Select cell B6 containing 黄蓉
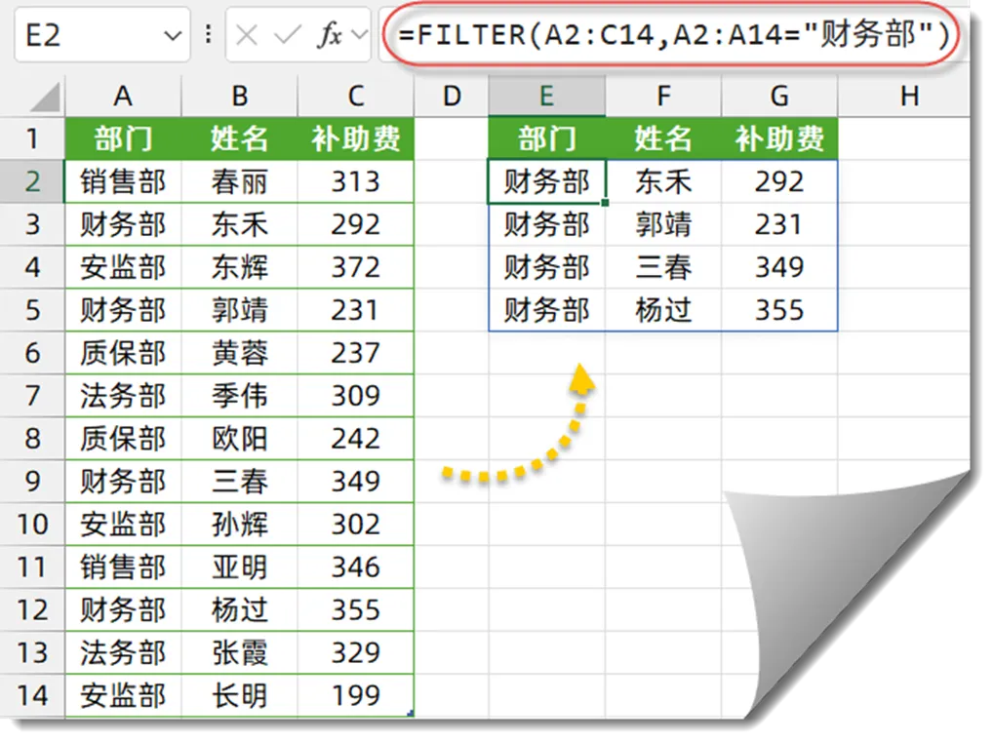Image resolution: width=993 pixels, height=742 pixels. [x=239, y=353]
